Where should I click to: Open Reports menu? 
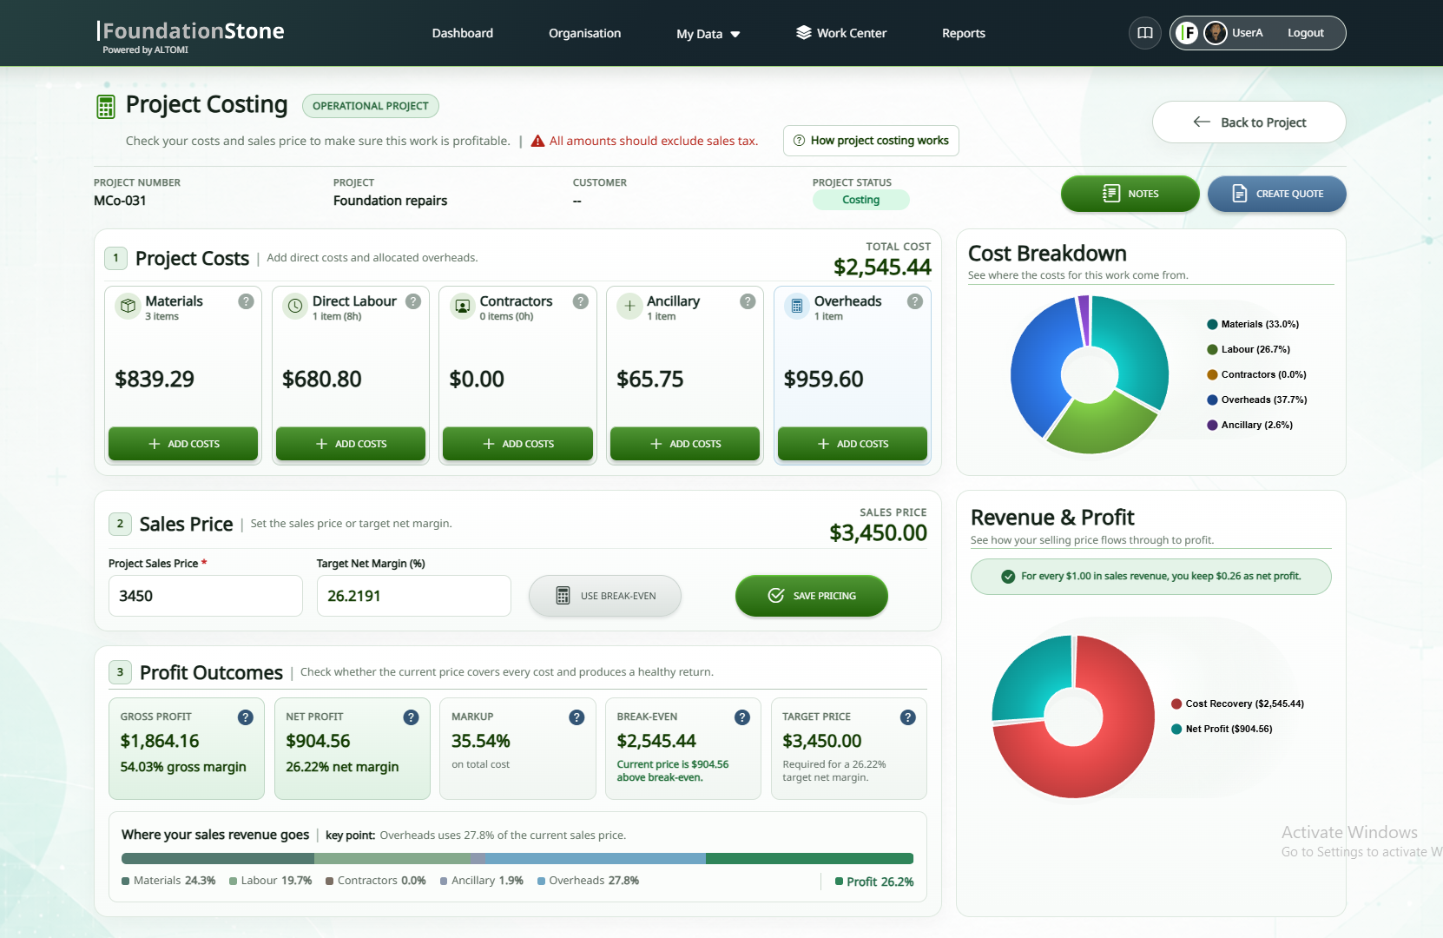964,33
